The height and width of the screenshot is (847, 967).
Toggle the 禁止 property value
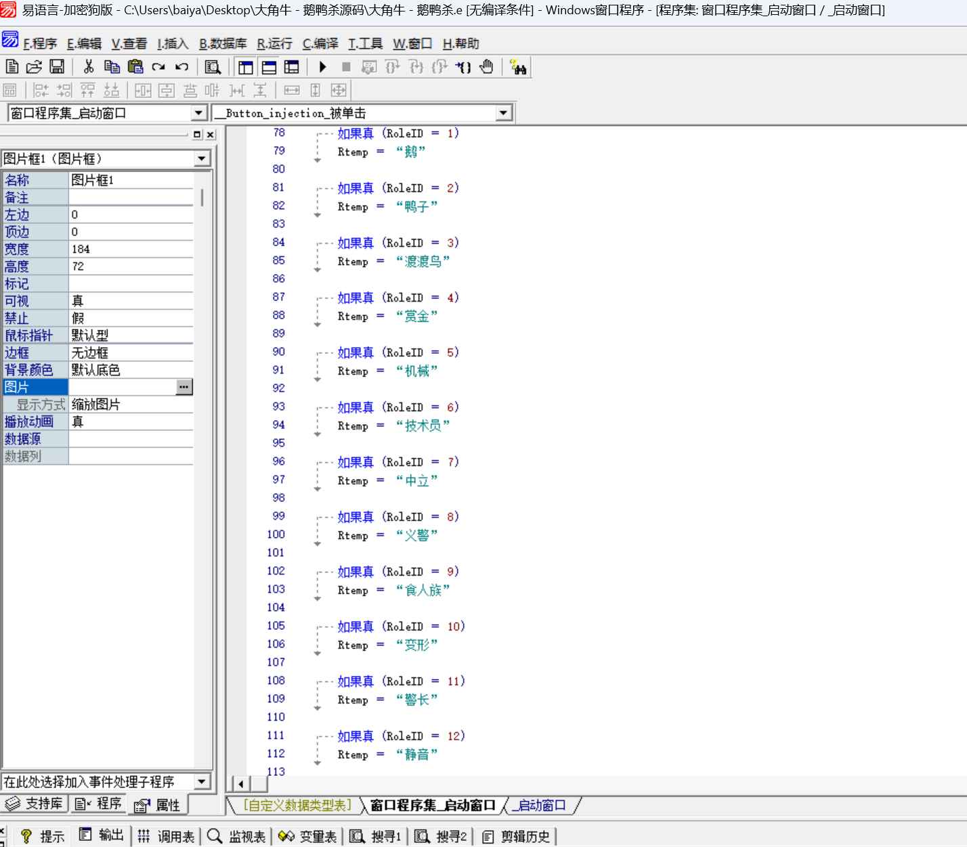130,318
